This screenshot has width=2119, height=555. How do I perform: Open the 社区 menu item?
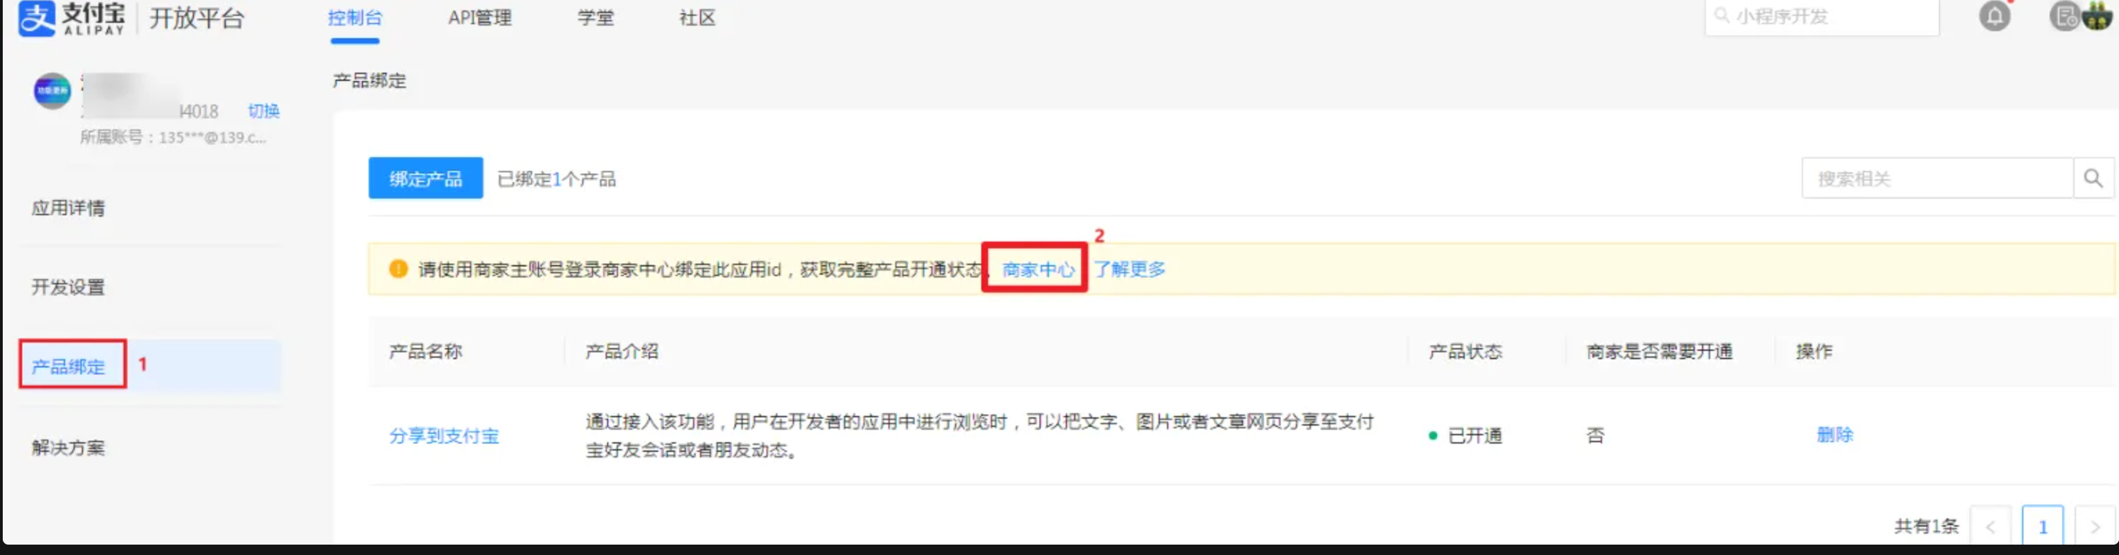(696, 18)
